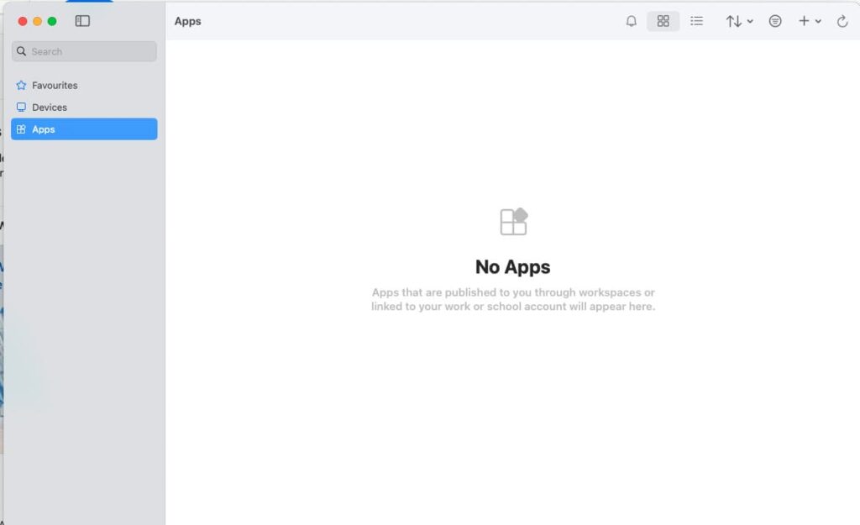
Task: Click the filter icon in toolbar
Action: 775,21
